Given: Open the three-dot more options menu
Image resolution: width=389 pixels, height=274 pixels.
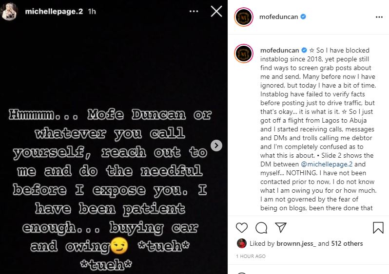Looking at the screenshot, I should pos(379,17).
